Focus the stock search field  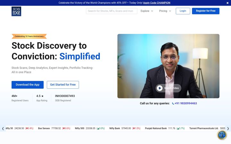[112, 11]
